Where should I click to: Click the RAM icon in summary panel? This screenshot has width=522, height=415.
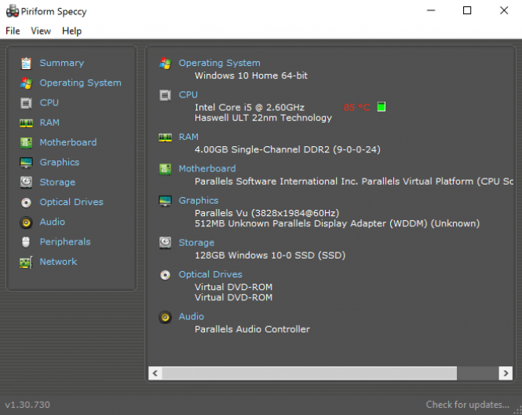pos(165,138)
